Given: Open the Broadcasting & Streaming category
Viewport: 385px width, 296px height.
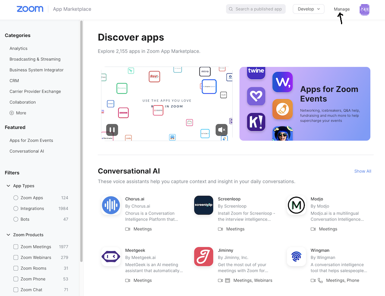Looking at the screenshot, I should [x=35, y=59].
